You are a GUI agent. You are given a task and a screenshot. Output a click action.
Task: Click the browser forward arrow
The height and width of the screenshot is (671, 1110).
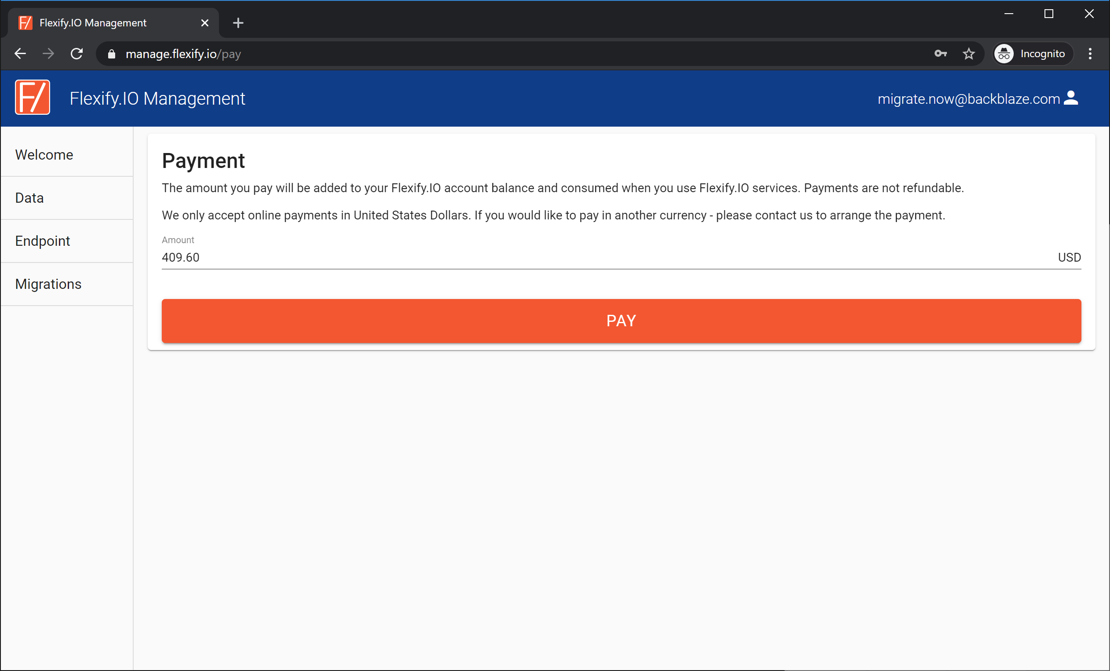(48, 54)
